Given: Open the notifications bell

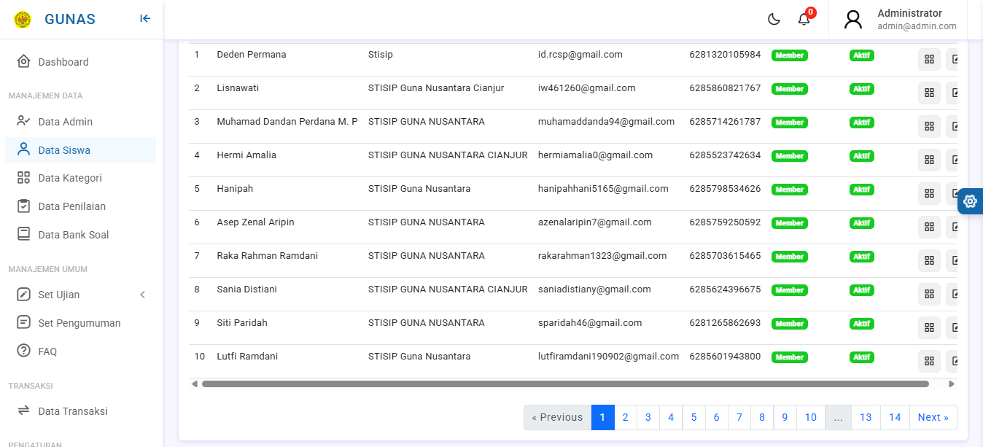Looking at the screenshot, I should click(x=804, y=20).
